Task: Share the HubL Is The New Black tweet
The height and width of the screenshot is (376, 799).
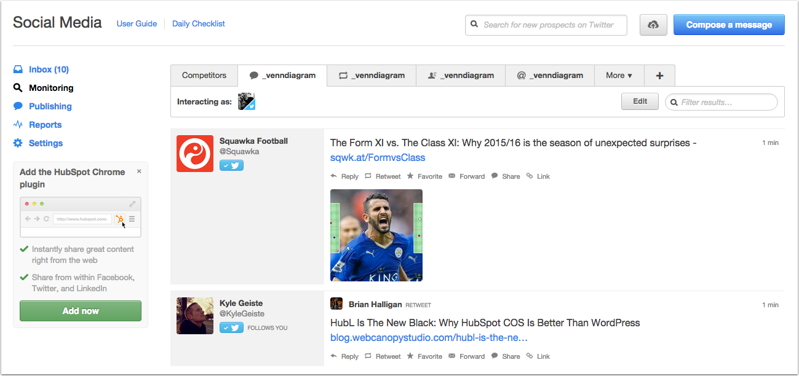Action: point(506,356)
